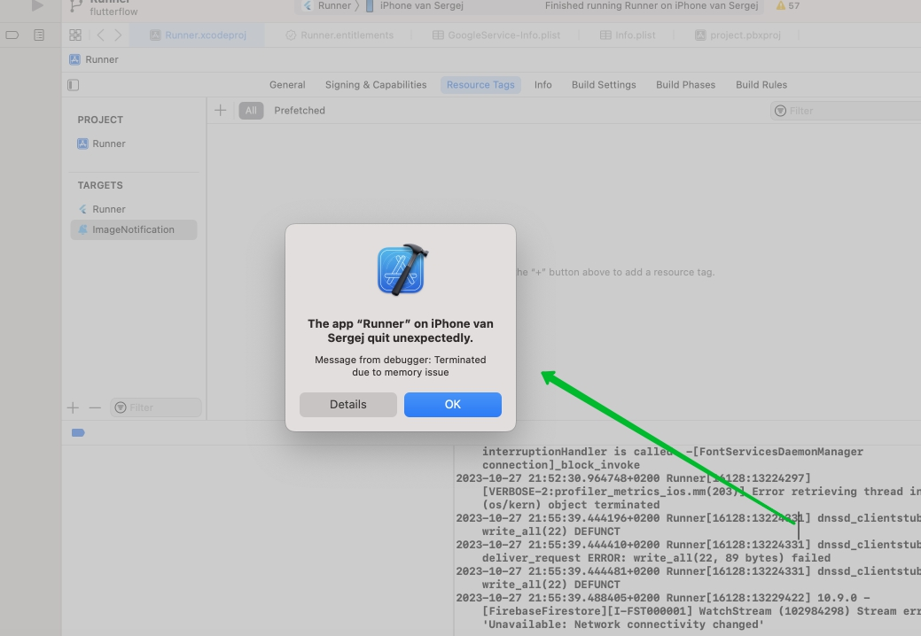Screen dimensions: 921x636
Task: Select the ImageNotification target
Action: click(134, 230)
